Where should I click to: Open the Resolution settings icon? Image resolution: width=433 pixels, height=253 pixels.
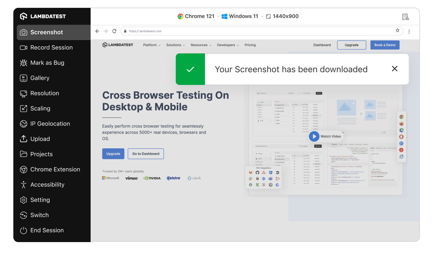(x=23, y=93)
